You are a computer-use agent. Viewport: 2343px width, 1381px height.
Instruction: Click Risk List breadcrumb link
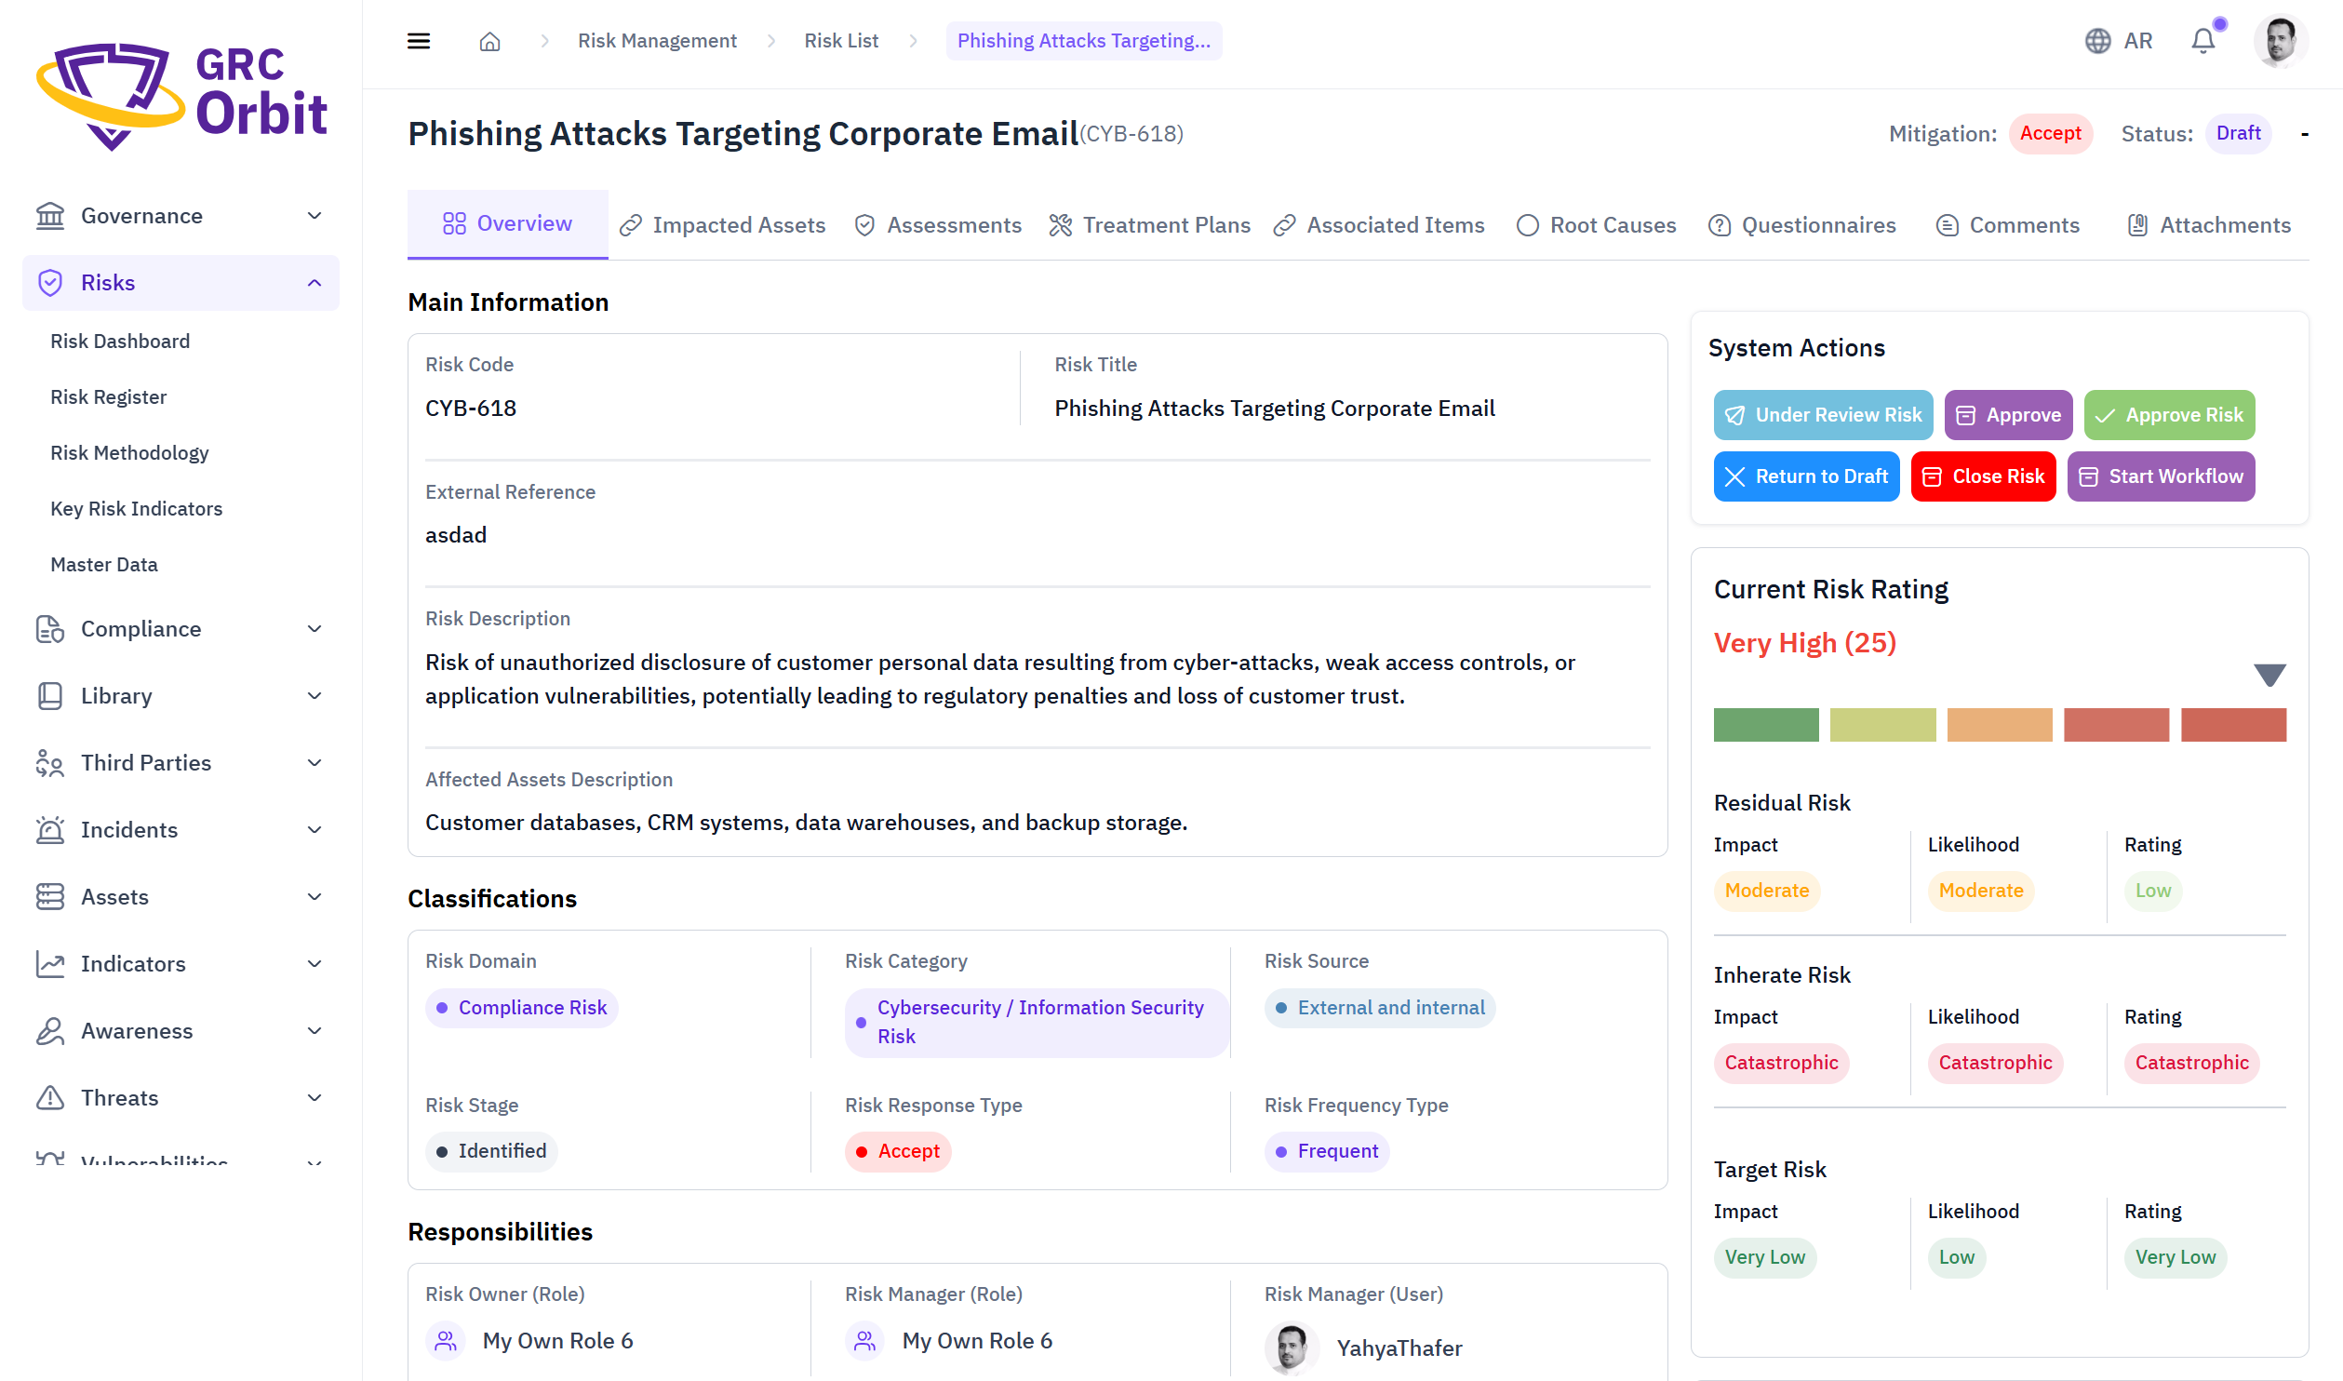[x=841, y=41]
